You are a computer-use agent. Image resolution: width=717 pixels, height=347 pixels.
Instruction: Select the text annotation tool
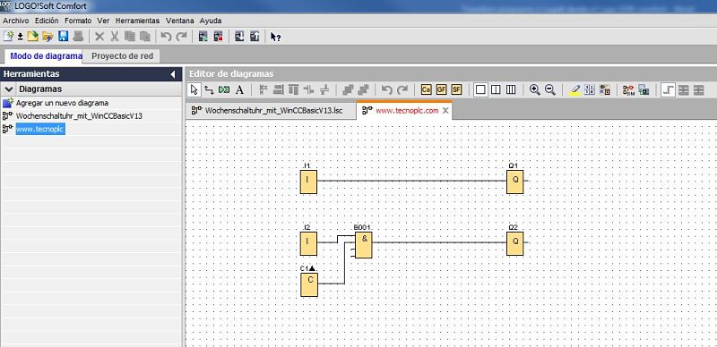[239, 90]
